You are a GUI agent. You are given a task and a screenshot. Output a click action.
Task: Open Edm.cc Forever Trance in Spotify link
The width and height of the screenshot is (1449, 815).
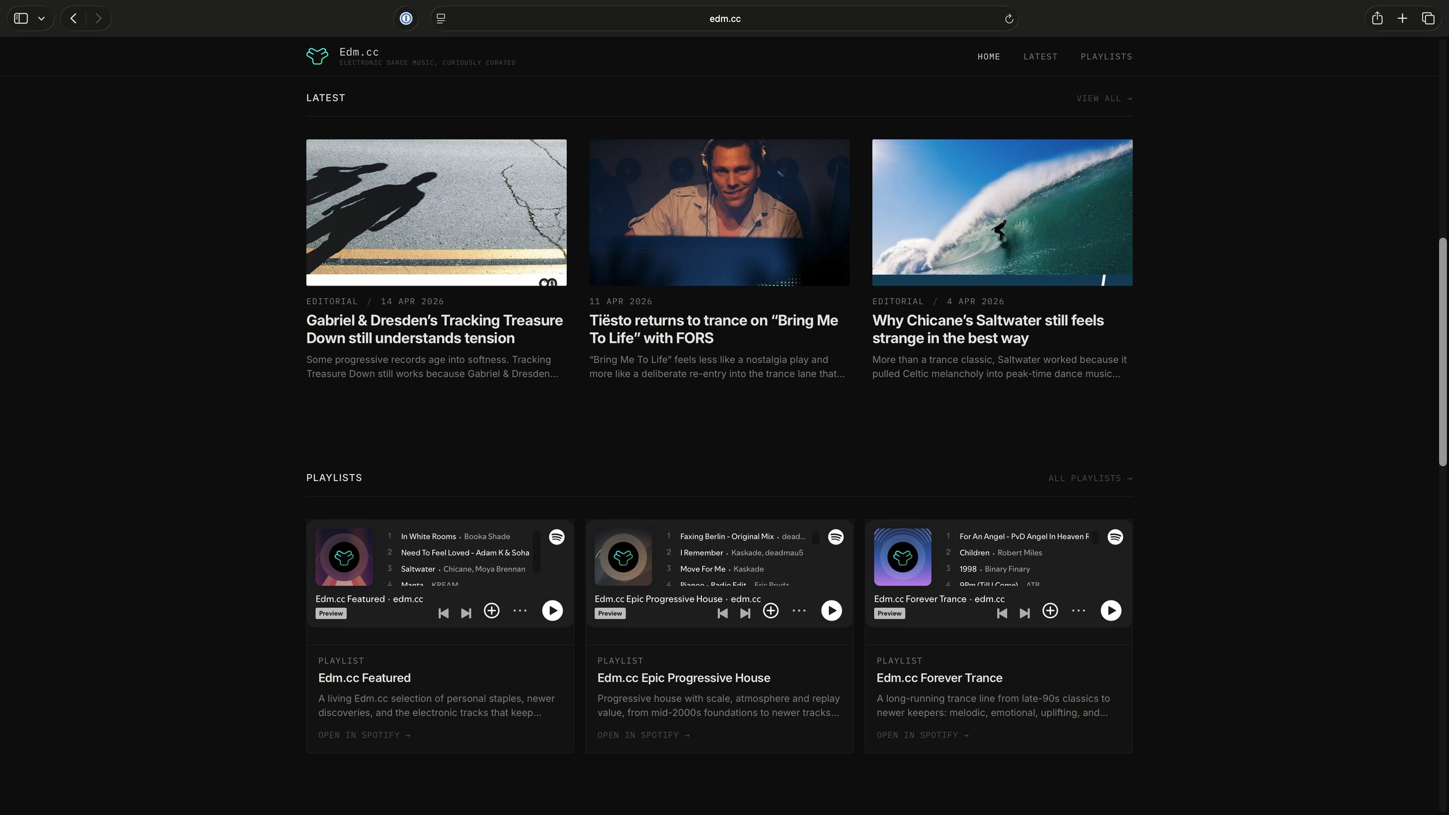pos(922,735)
